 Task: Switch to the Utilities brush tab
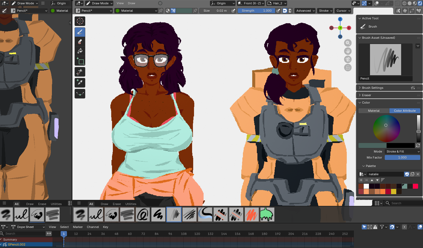point(131,204)
